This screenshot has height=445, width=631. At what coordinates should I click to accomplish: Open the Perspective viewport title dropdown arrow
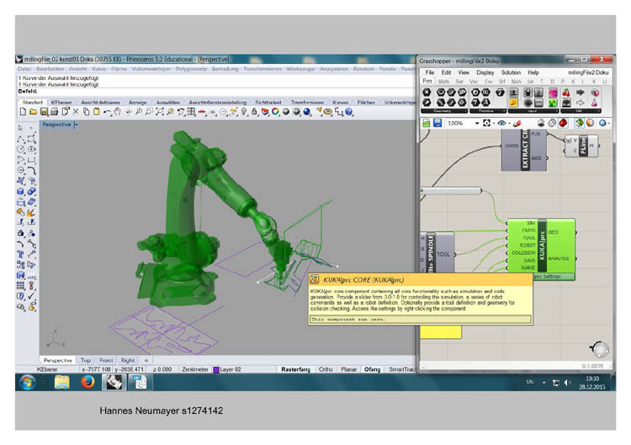pos(76,124)
